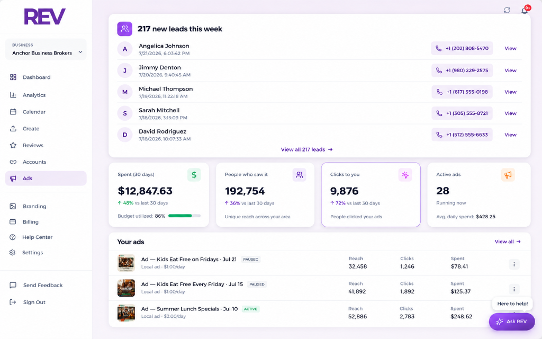Open the Calendar sidebar item
This screenshot has width=542, height=339.
(46, 112)
